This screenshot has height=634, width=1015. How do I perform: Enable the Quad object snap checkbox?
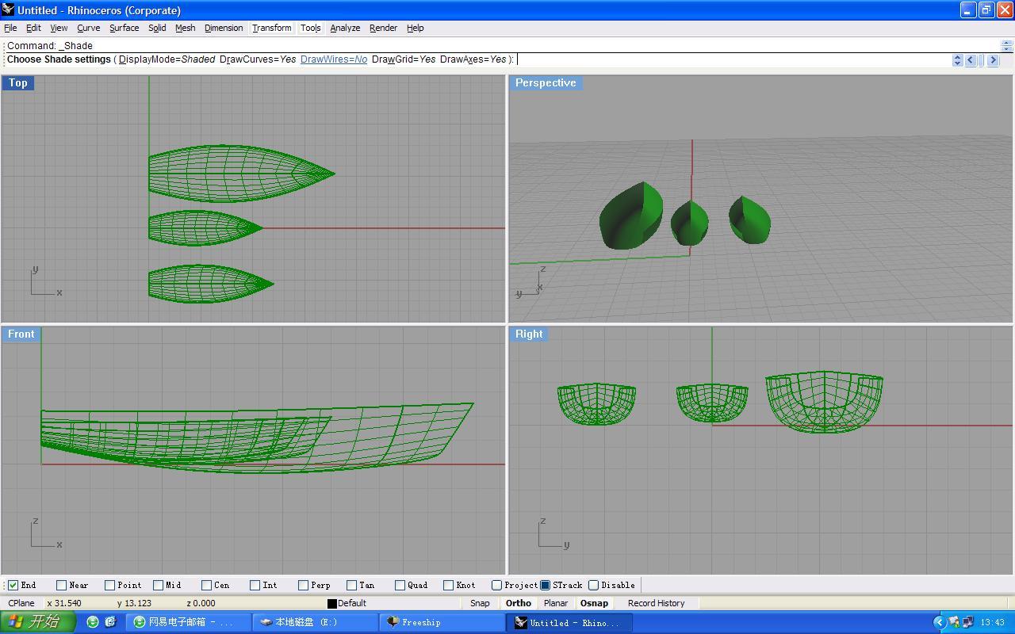coord(400,586)
